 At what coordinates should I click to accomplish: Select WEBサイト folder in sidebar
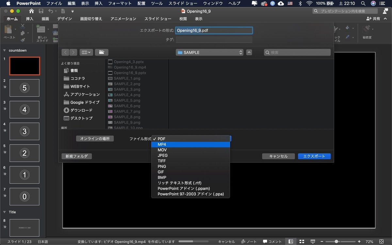tap(77, 86)
